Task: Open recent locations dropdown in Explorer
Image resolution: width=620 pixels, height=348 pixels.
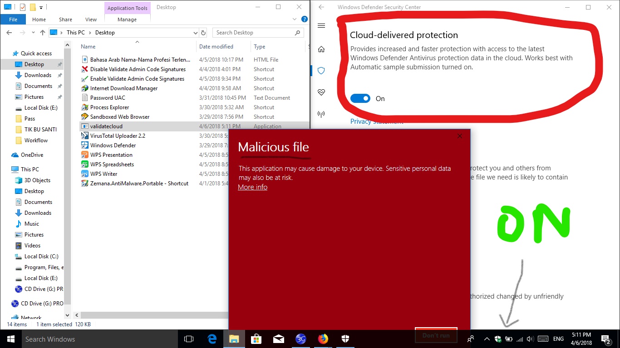Action: coord(32,33)
